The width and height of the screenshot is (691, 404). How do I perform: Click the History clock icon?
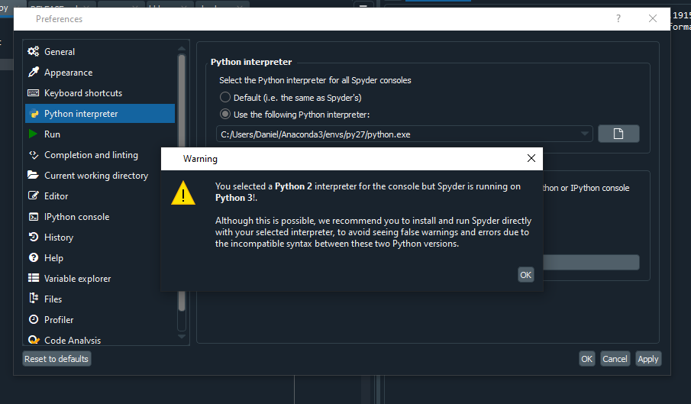[34, 237]
